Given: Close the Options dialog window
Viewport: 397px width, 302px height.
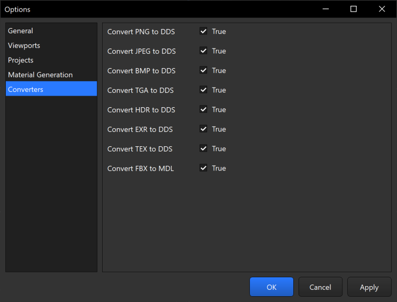Looking at the screenshot, I should pos(382,9).
